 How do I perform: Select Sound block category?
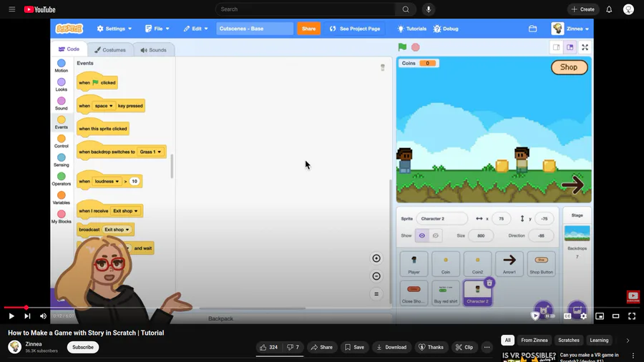[x=62, y=104]
